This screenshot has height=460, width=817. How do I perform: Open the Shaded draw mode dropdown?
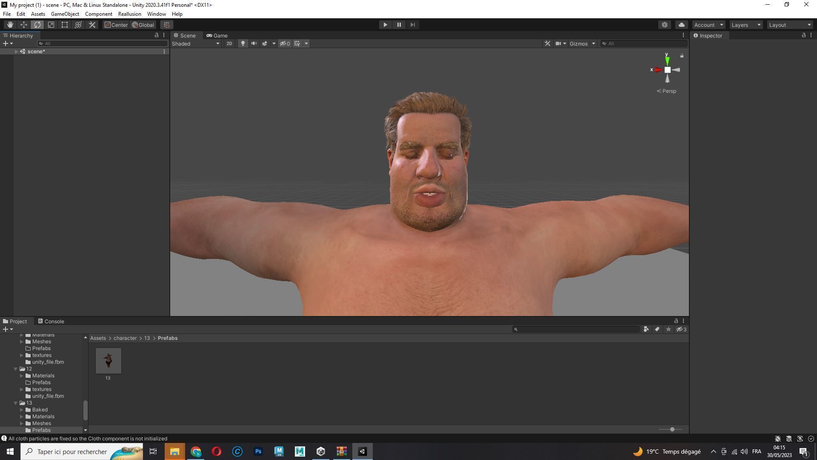tap(196, 43)
